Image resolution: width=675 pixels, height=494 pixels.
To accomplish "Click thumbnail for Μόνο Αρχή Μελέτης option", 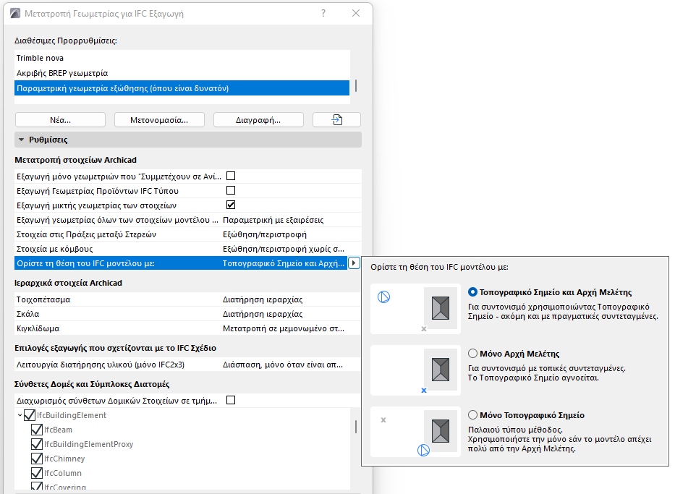I will point(415,370).
